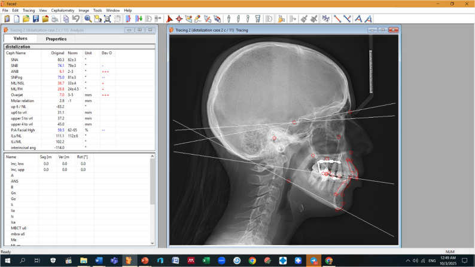Click the landmark list scroll up arrow
Screen dimensions: 475x267
153,156
